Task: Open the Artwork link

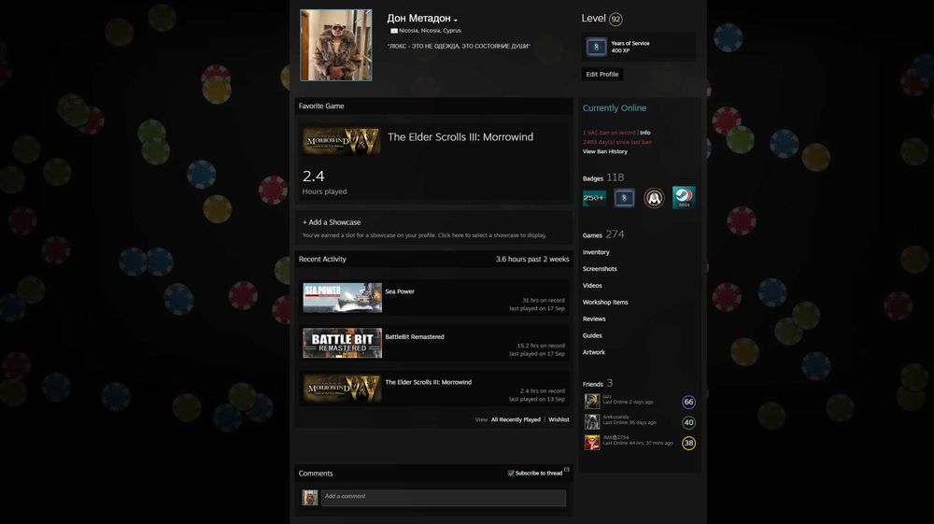Action: click(x=594, y=352)
